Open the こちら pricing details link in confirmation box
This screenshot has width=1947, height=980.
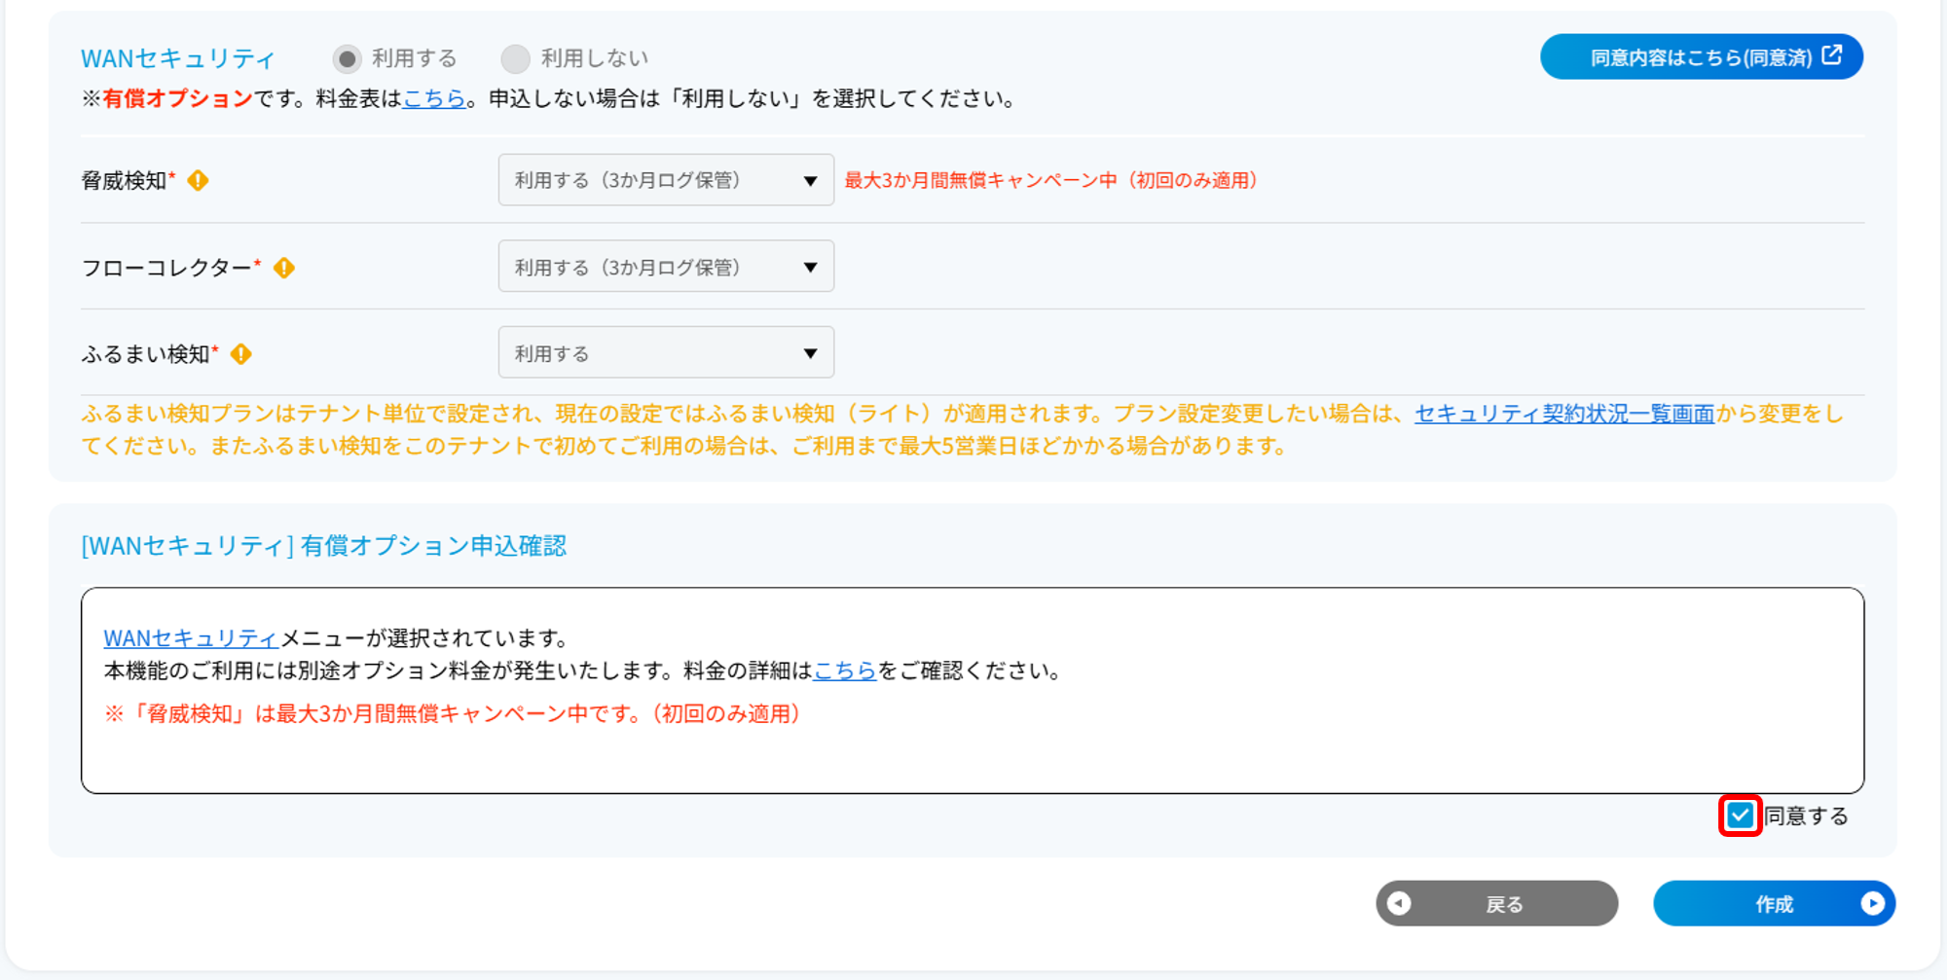pos(845,671)
